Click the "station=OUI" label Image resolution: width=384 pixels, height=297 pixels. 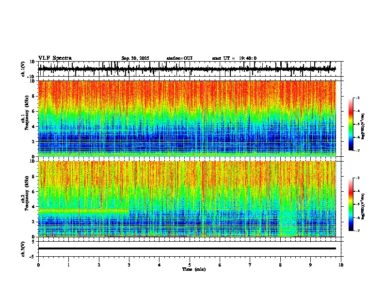tap(179, 58)
